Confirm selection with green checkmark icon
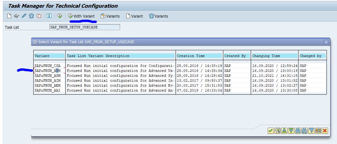The image size is (337, 144). (271, 130)
